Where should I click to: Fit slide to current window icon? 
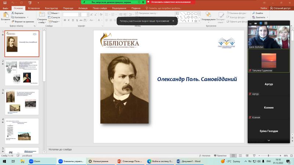[x=291, y=155]
